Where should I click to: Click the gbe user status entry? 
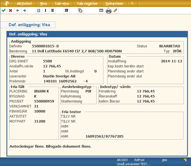164,160
